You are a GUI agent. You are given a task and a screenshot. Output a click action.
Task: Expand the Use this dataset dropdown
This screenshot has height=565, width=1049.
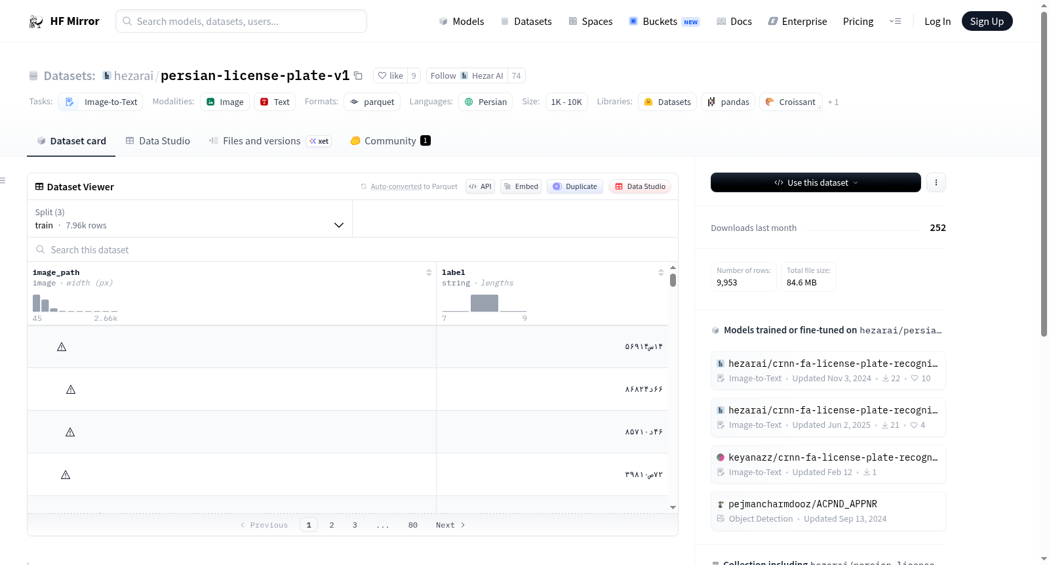[816, 182]
